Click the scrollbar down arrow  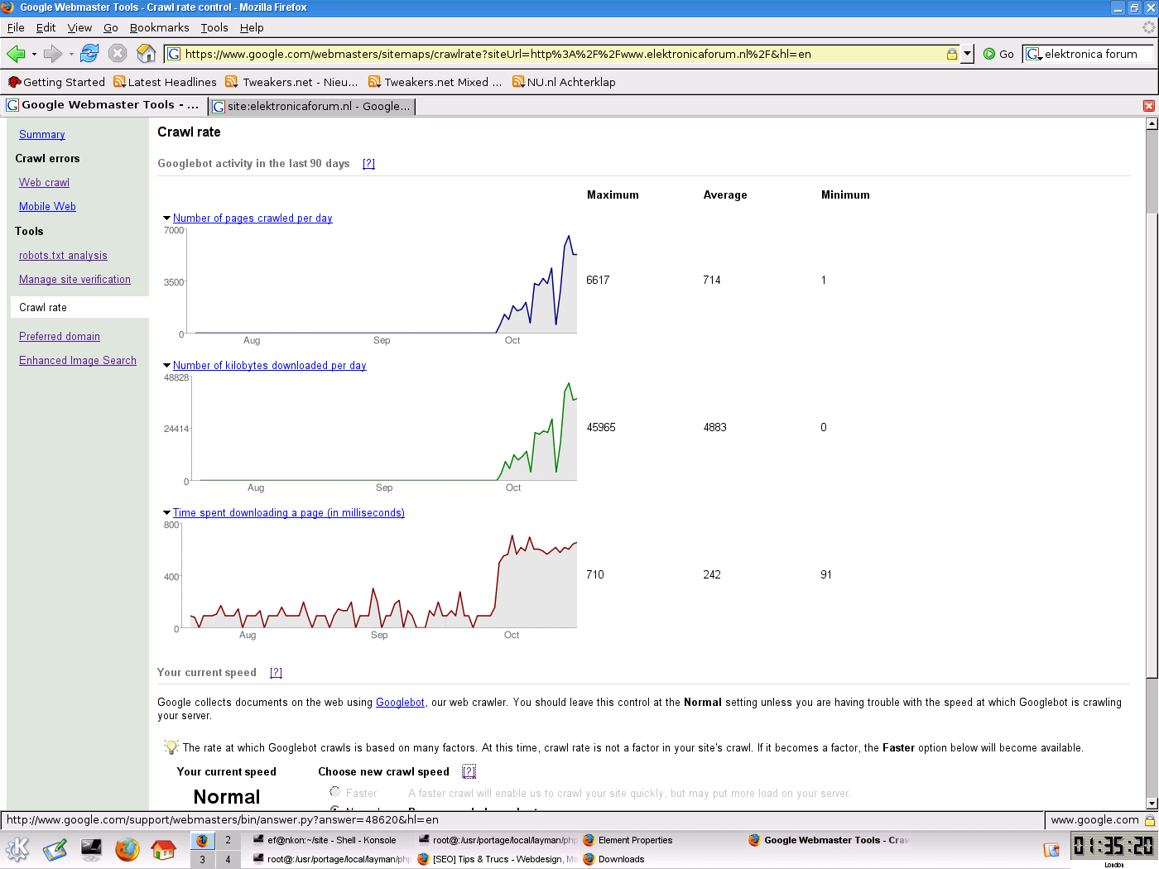click(x=1152, y=803)
